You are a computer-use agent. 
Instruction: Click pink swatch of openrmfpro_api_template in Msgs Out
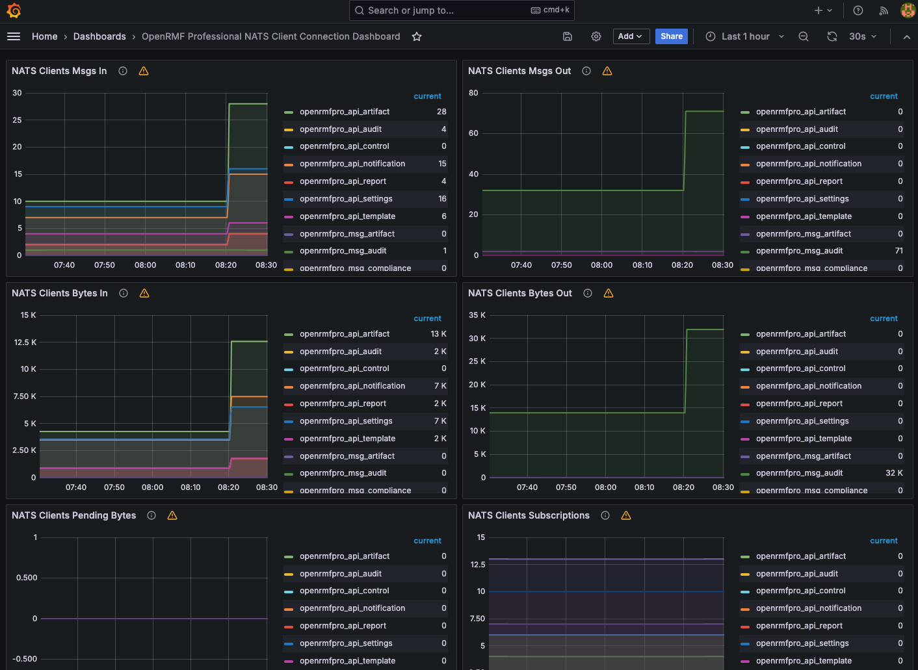point(745,217)
